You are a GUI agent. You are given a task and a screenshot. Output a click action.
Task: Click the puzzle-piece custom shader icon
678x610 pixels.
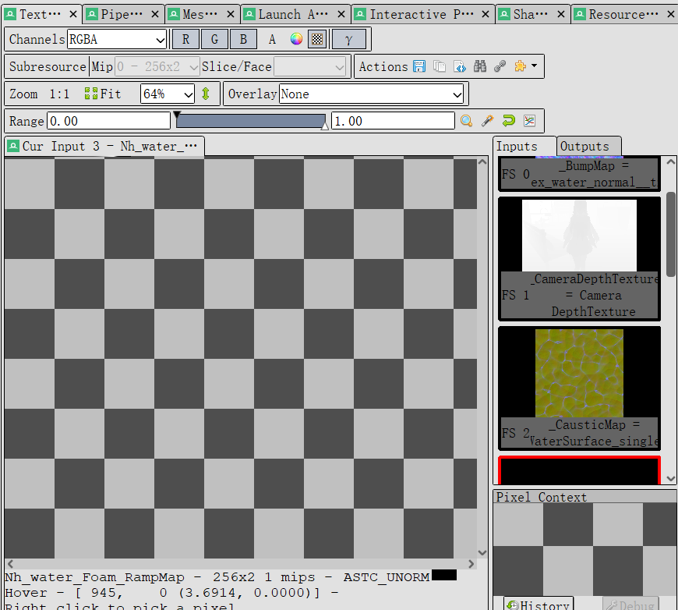click(521, 67)
